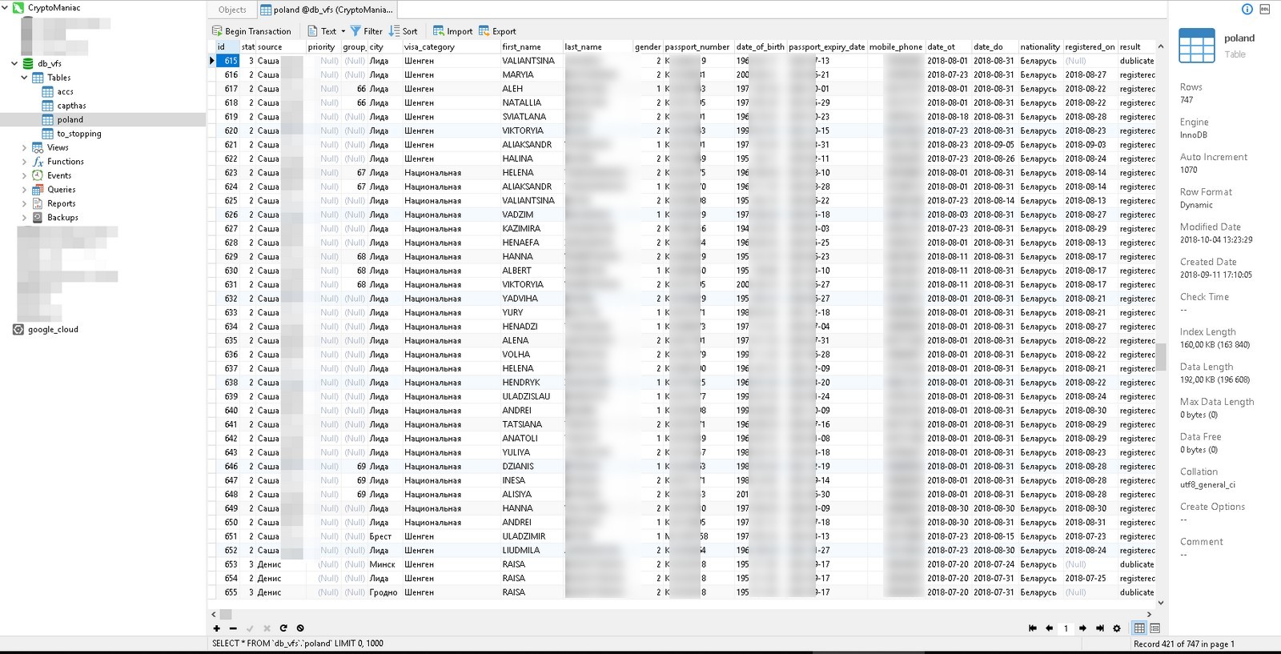Expand the Reports node
The width and height of the screenshot is (1281, 654).
point(24,203)
